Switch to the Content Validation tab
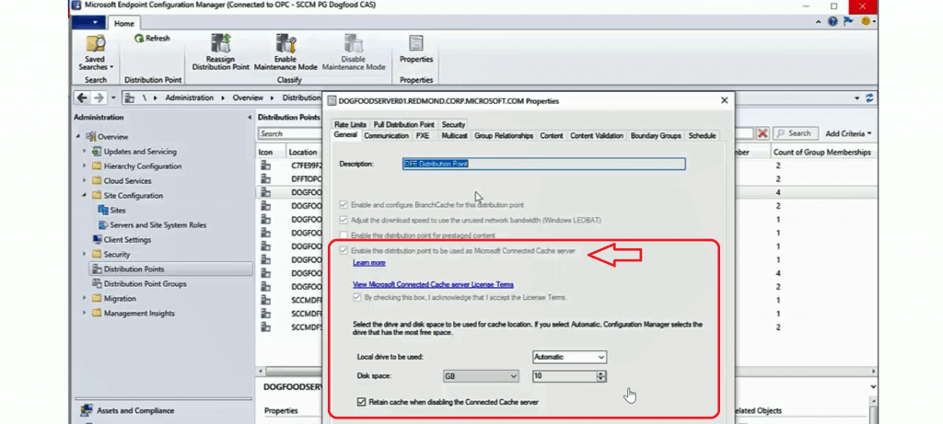The width and height of the screenshot is (943, 424). pos(597,135)
